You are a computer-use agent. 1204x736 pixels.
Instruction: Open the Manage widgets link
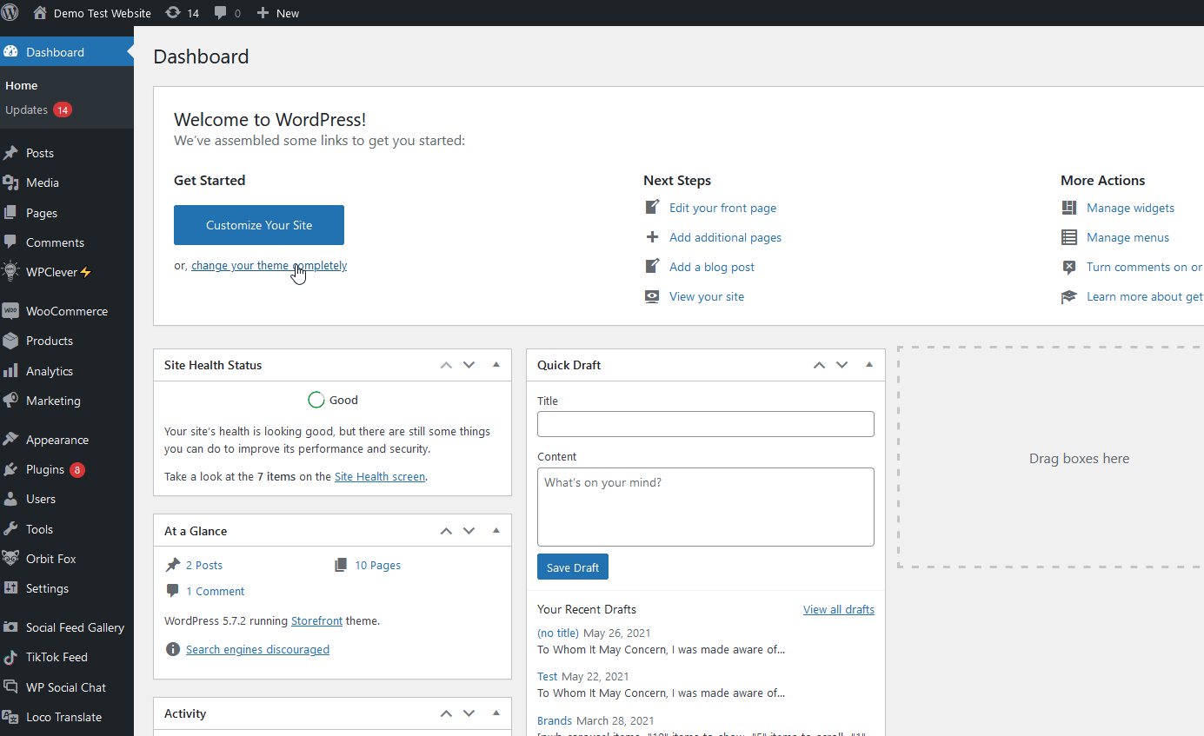pyautogui.click(x=1130, y=208)
